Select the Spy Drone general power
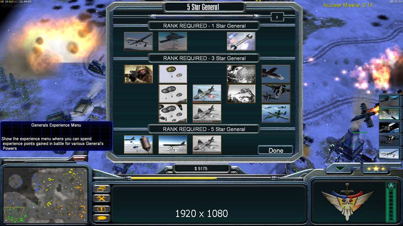The height and width of the screenshot is (226, 403). 138,41
